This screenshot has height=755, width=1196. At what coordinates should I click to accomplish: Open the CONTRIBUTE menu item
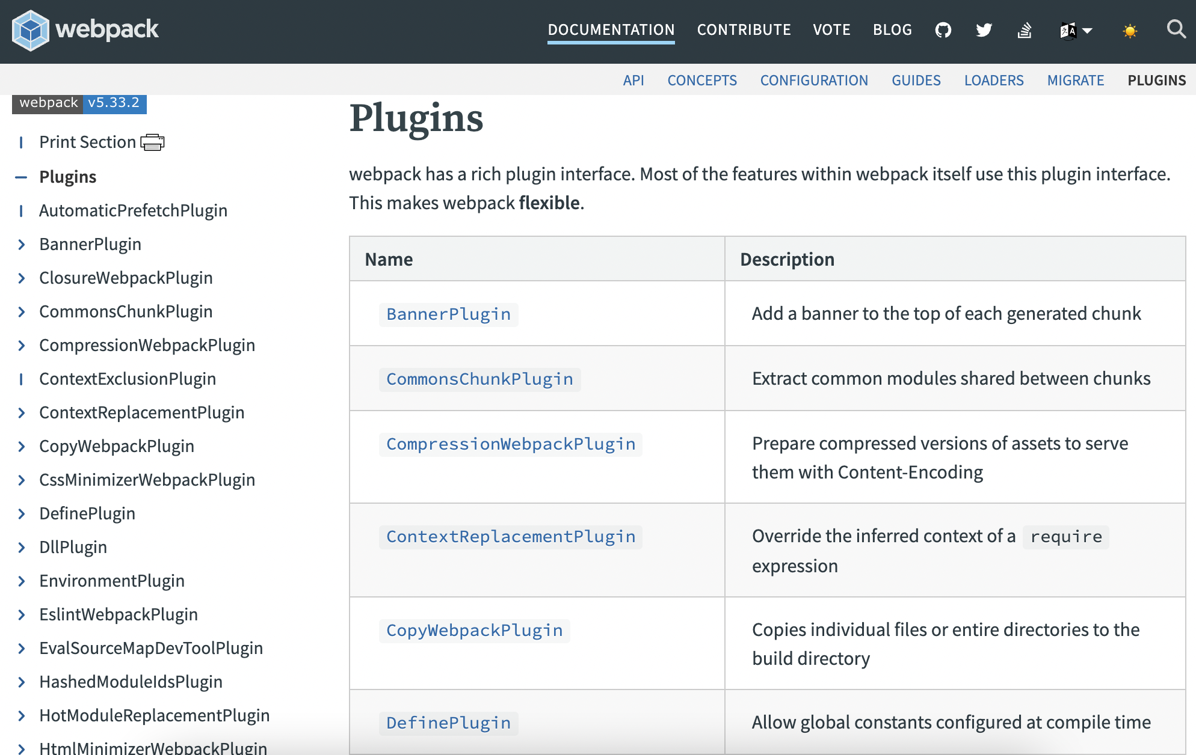[x=744, y=29]
